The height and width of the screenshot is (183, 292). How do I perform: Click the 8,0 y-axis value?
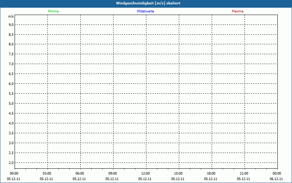pos(11,44)
